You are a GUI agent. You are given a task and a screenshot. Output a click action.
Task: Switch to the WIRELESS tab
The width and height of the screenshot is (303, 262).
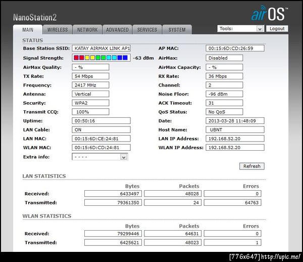point(58,30)
